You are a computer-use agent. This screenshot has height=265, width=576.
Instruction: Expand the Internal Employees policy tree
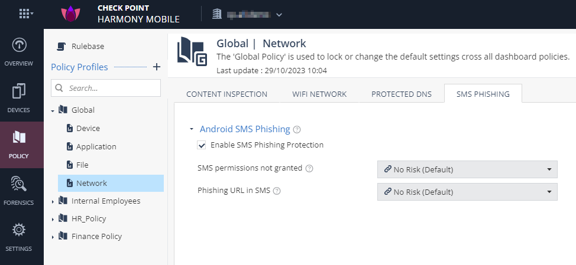53,202
